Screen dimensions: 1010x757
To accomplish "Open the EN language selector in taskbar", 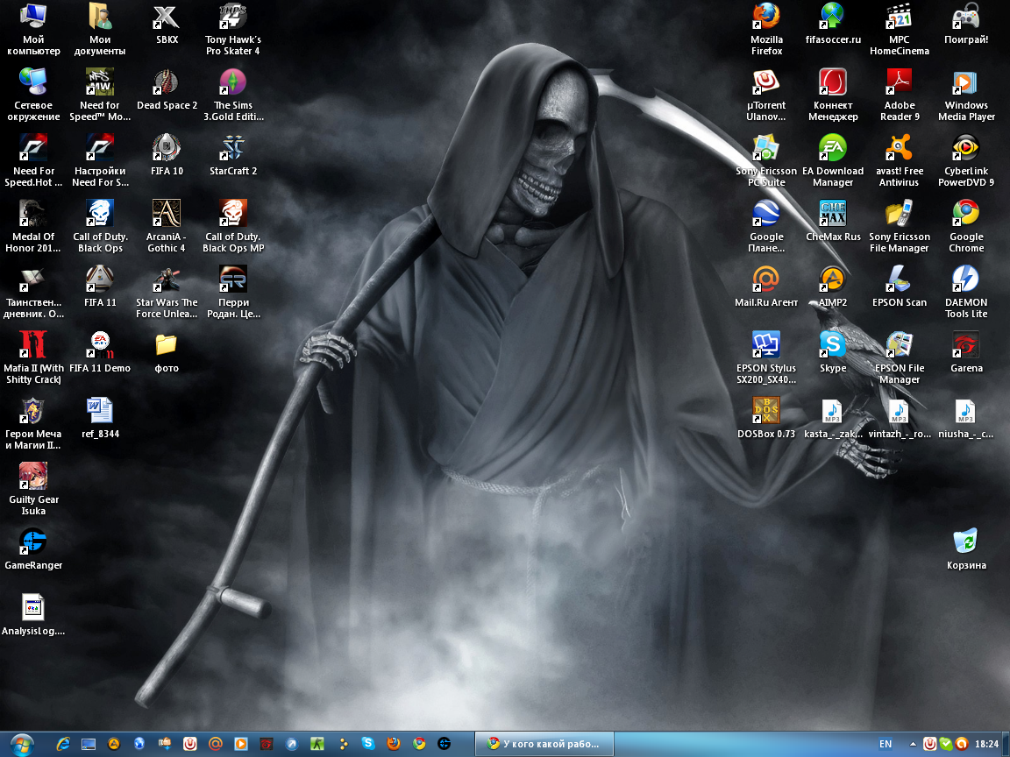I will pos(886,744).
